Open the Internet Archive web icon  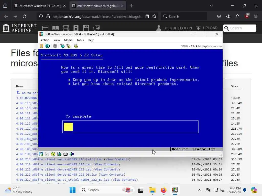(x=45, y=28)
